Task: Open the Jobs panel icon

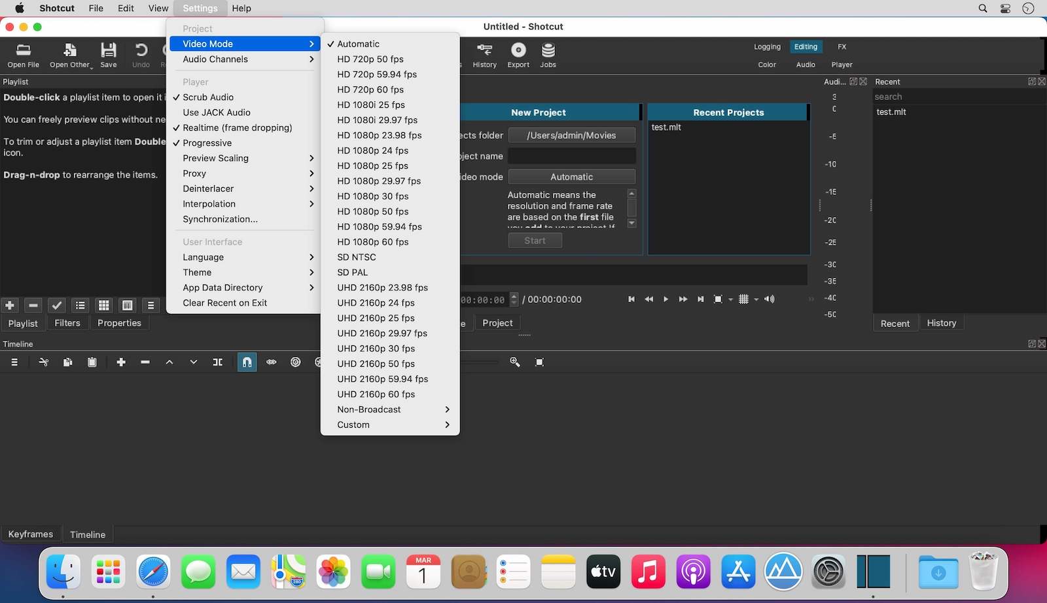Action: [548, 55]
